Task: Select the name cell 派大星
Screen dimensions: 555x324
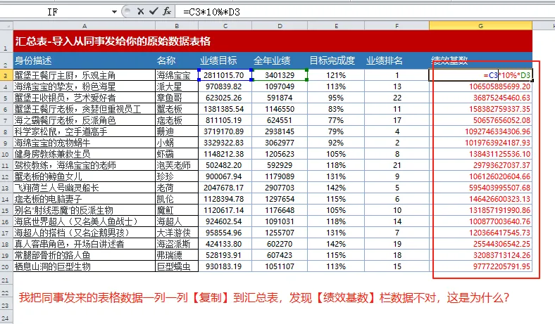Action: click(x=177, y=86)
